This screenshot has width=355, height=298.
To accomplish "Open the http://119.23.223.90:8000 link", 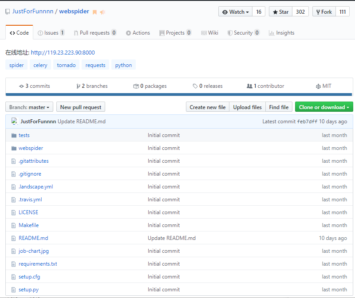I will pyautogui.click(x=63, y=53).
